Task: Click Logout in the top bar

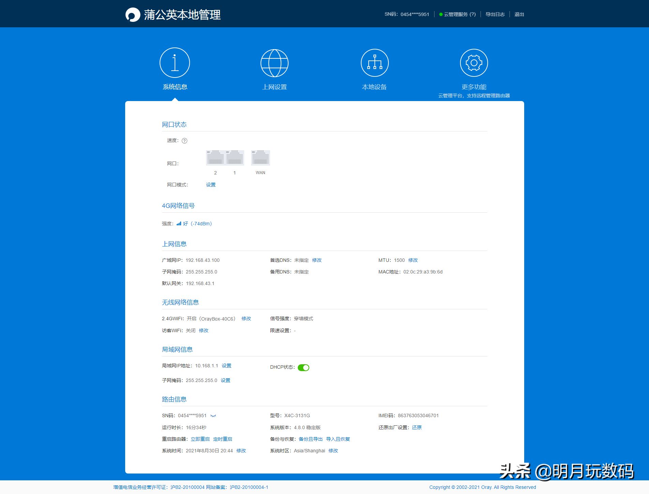Action: click(519, 14)
